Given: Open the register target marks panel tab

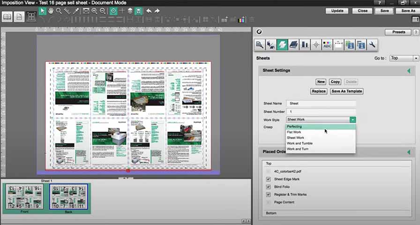Looking at the screenshot, I should 316,45.
